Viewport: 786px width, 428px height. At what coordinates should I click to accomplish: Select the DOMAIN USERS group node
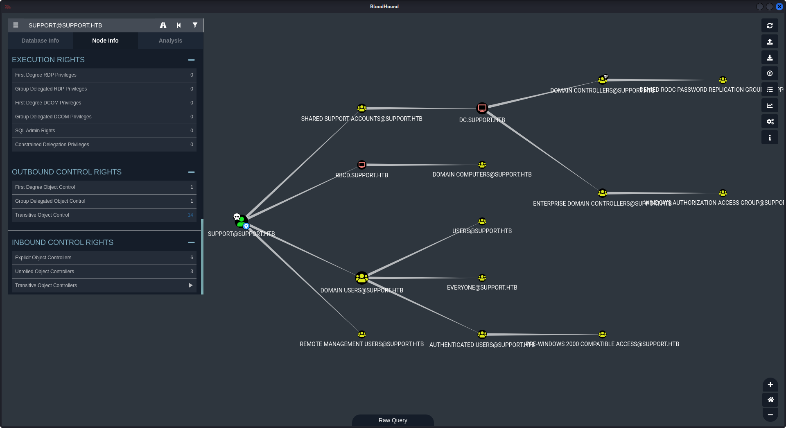tap(361, 278)
